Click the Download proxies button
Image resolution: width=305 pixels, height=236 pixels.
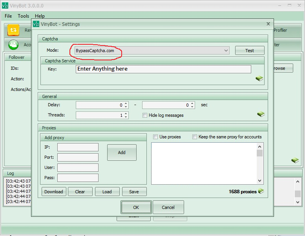tap(54, 192)
